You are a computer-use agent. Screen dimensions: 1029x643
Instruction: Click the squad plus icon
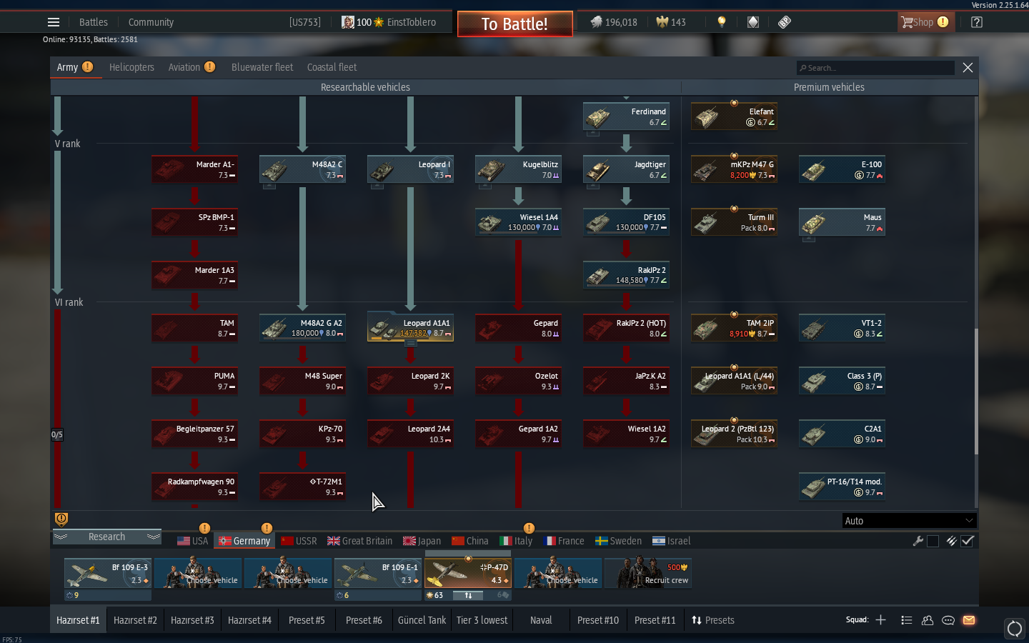tap(881, 620)
